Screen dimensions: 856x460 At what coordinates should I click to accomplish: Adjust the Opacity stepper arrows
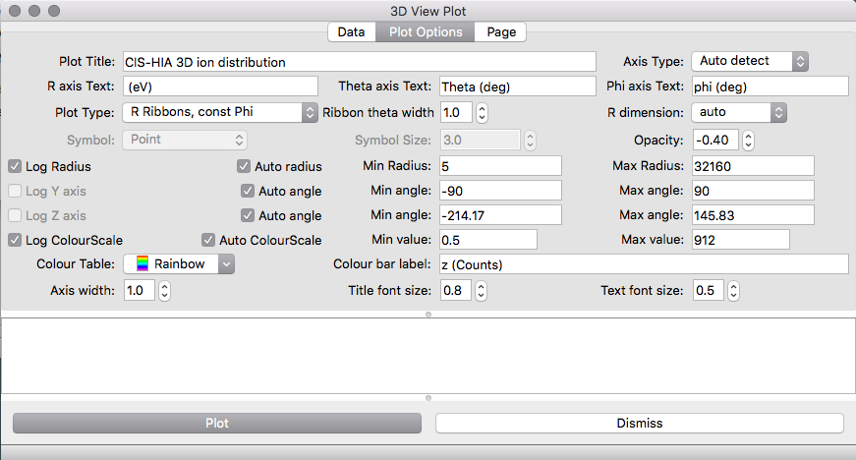748,140
